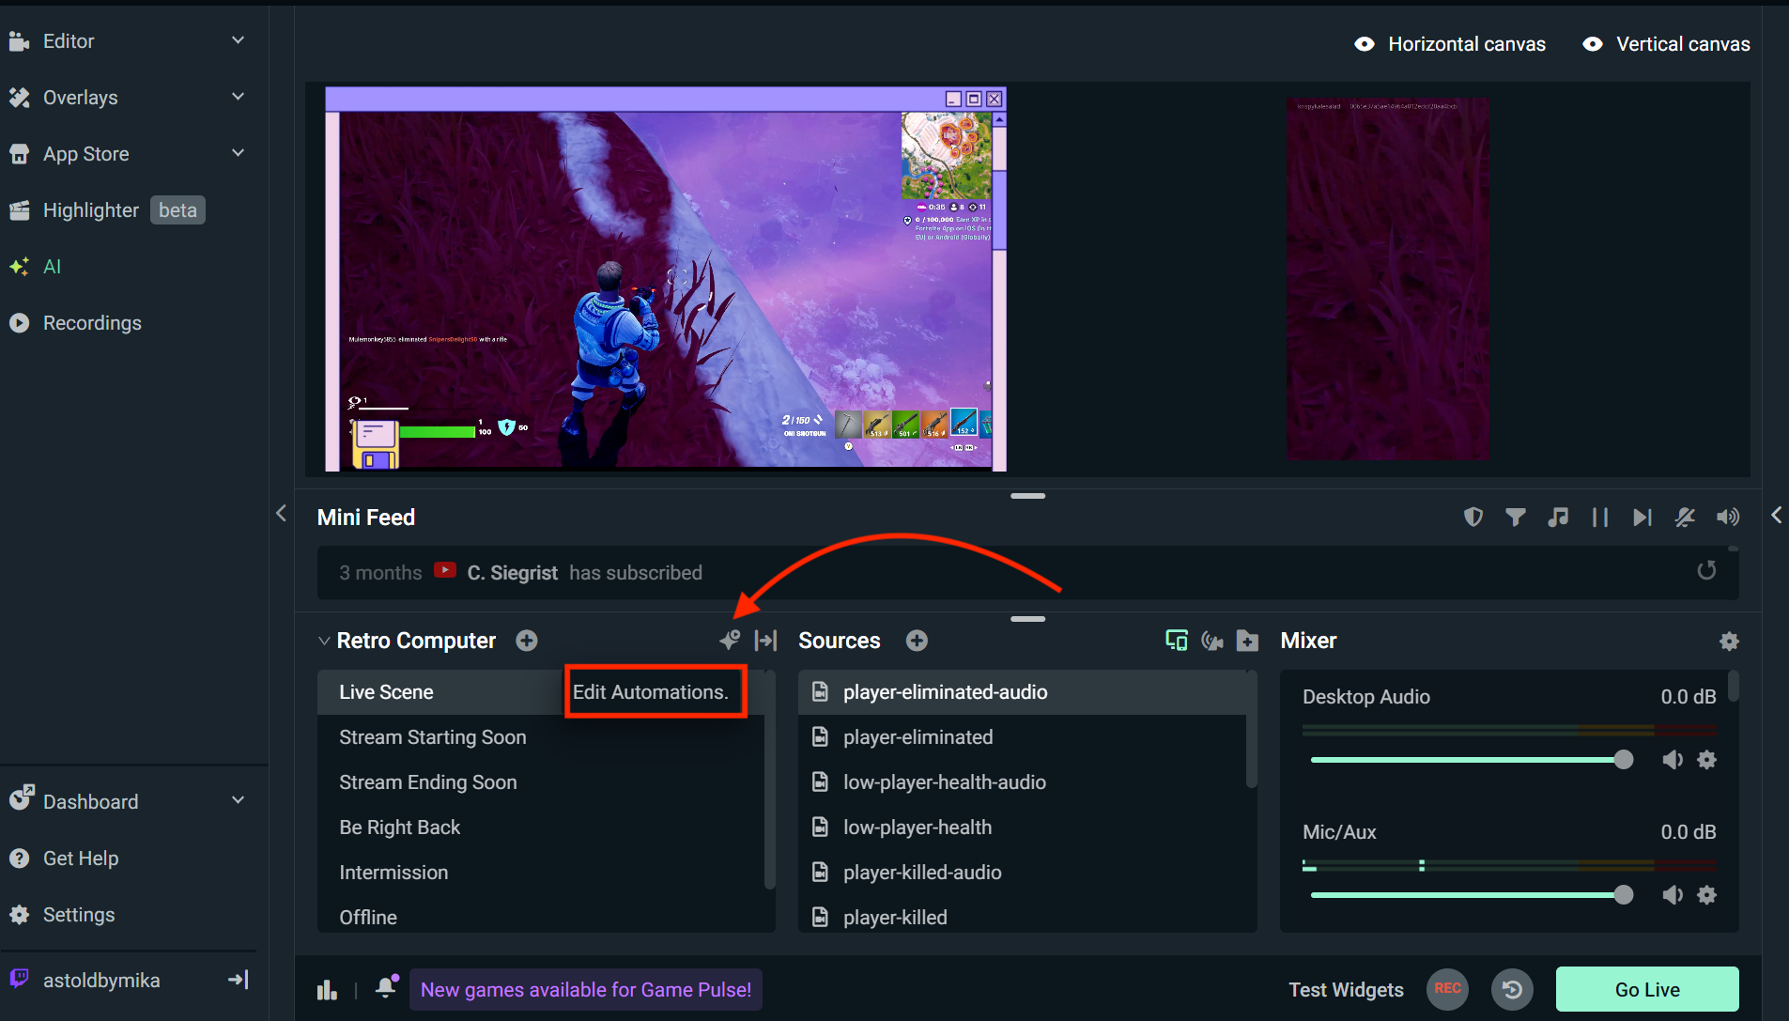Image resolution: width=1789 pixels, height=1021 pixels.
Task: Click the Mini Feed shield safe-mode icon
Action: (1473, 517)
